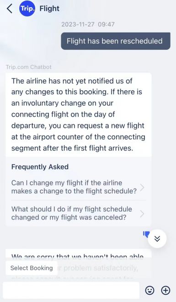Focus the message text input field

[x=71, y=290]
